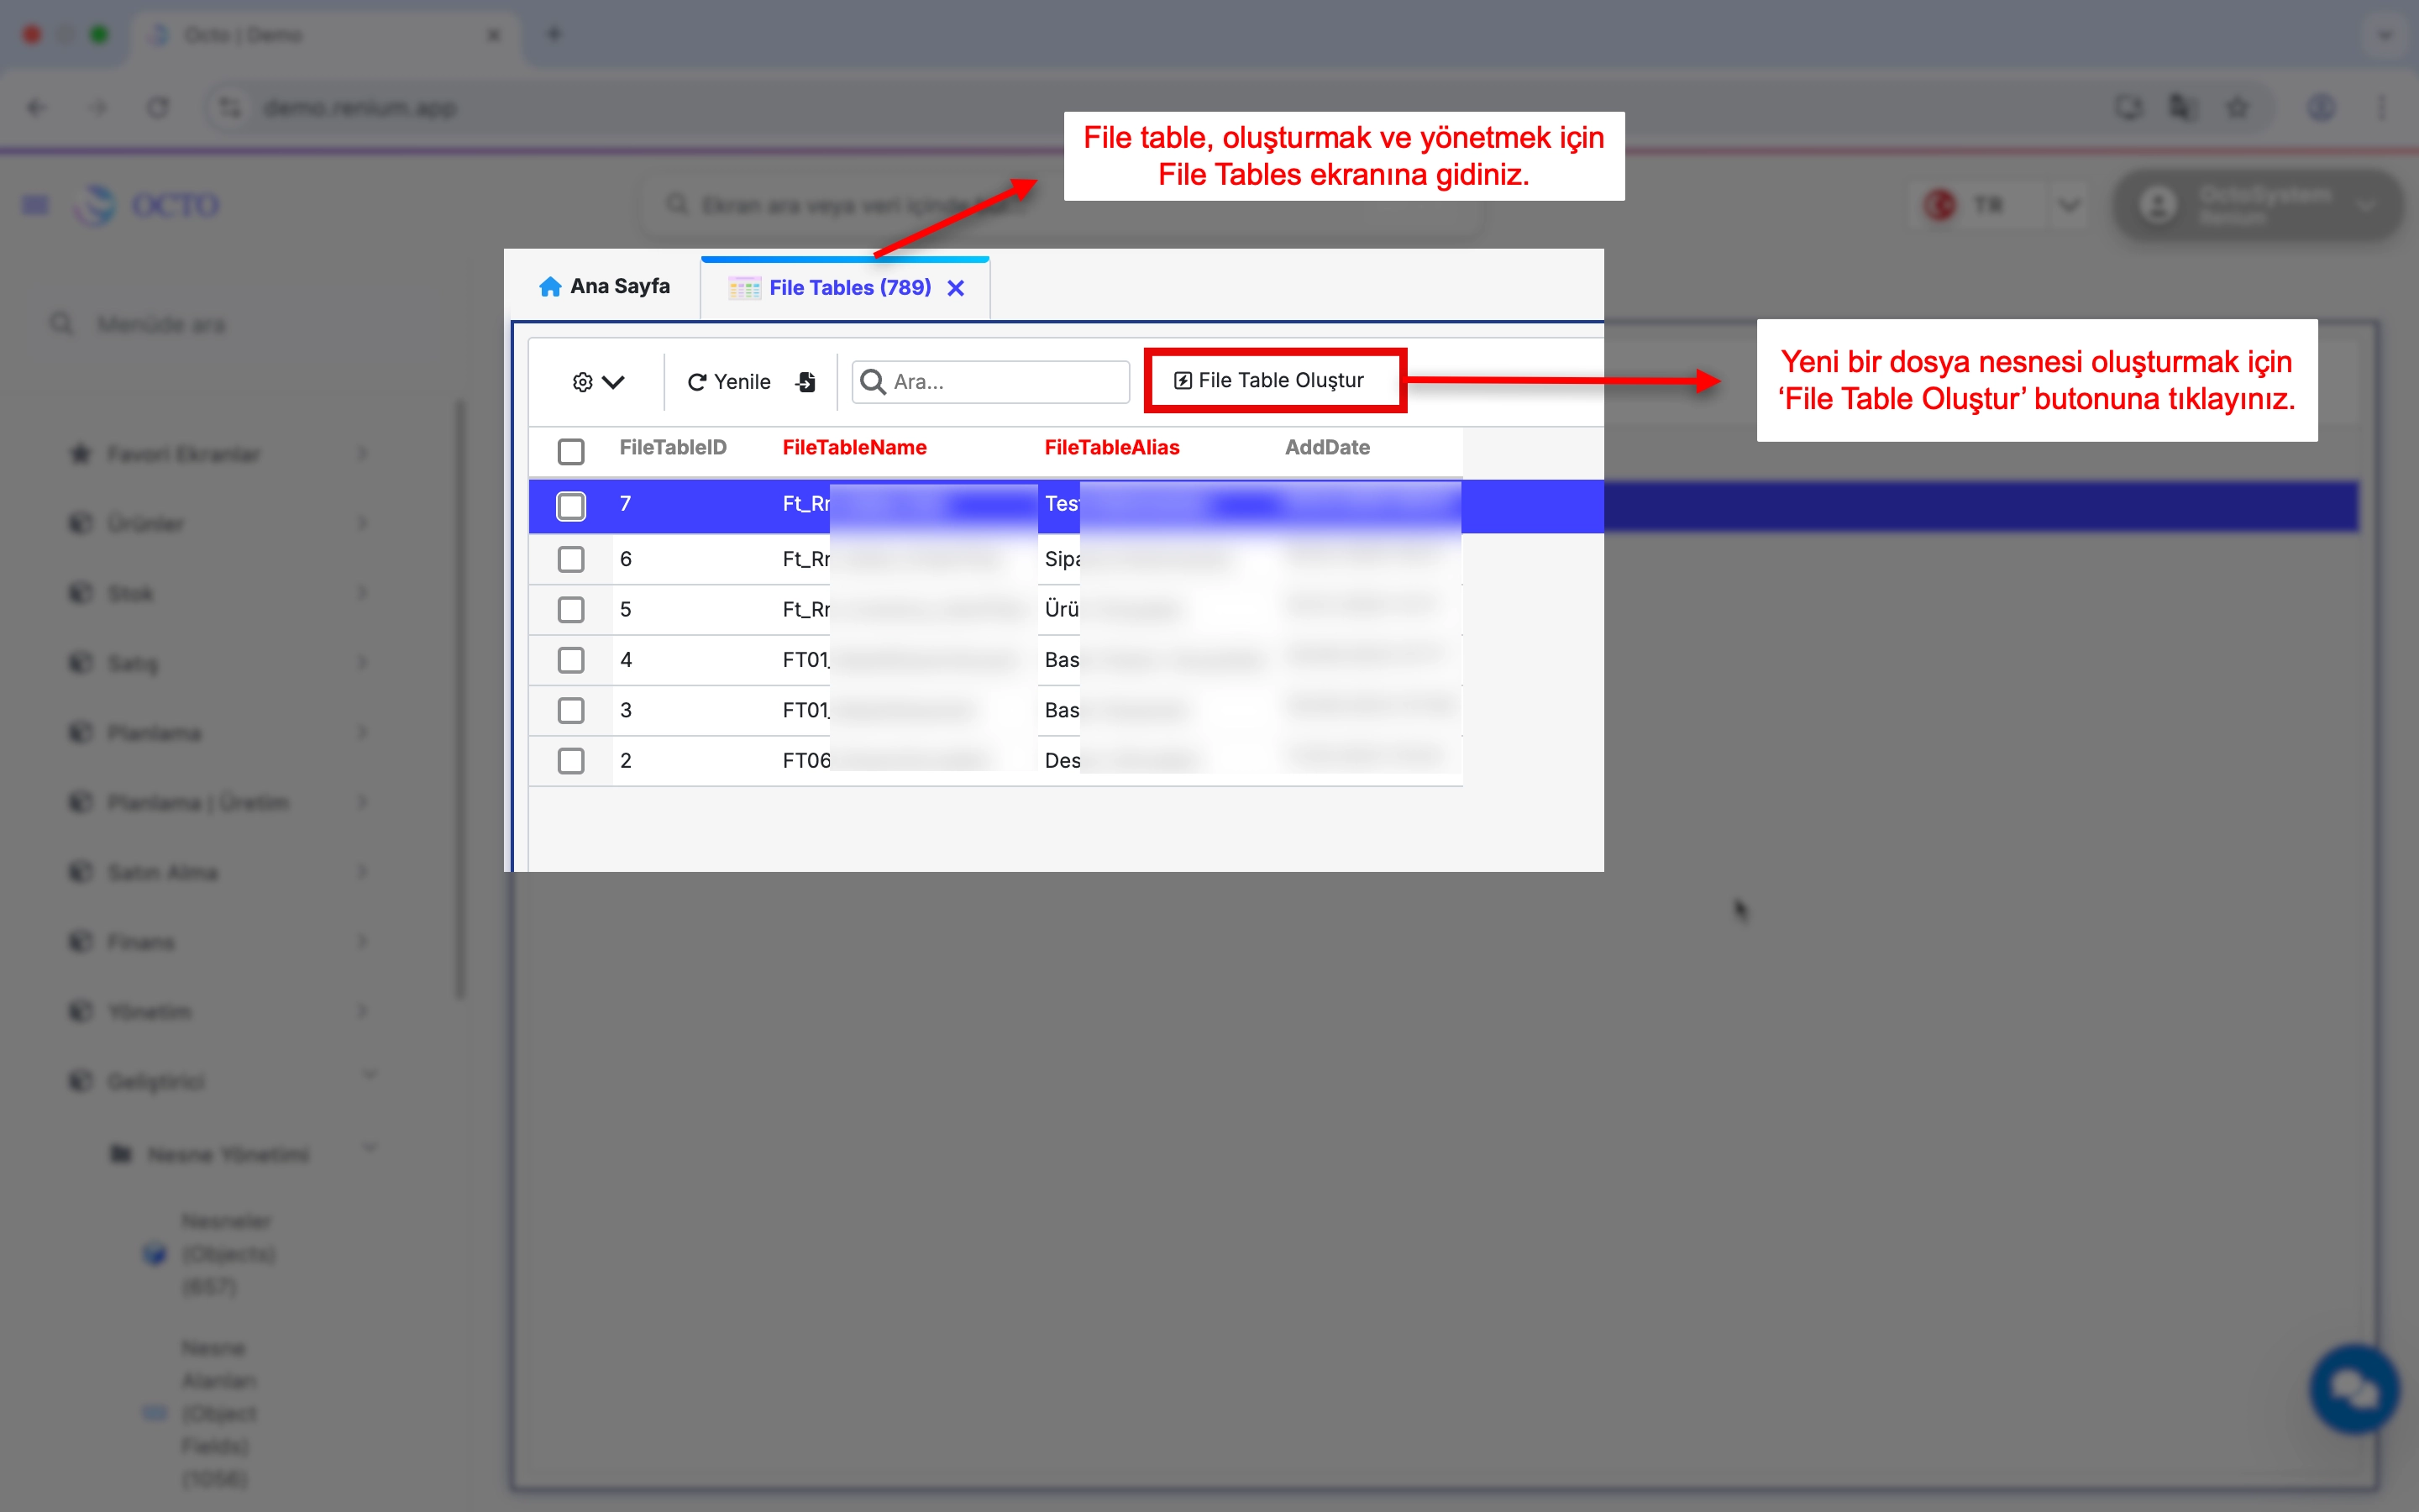The image size is (2419, 1512).
Task: Click the export document icon next to Yenile
Action: [x=805, y=382]
